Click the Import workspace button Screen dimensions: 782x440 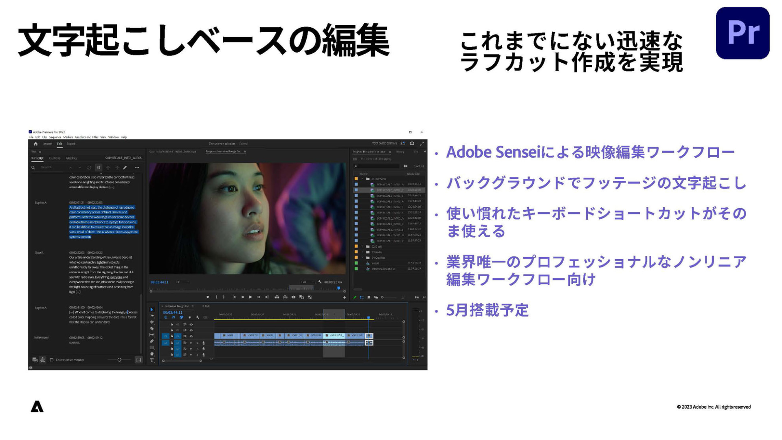pos(48,144)
